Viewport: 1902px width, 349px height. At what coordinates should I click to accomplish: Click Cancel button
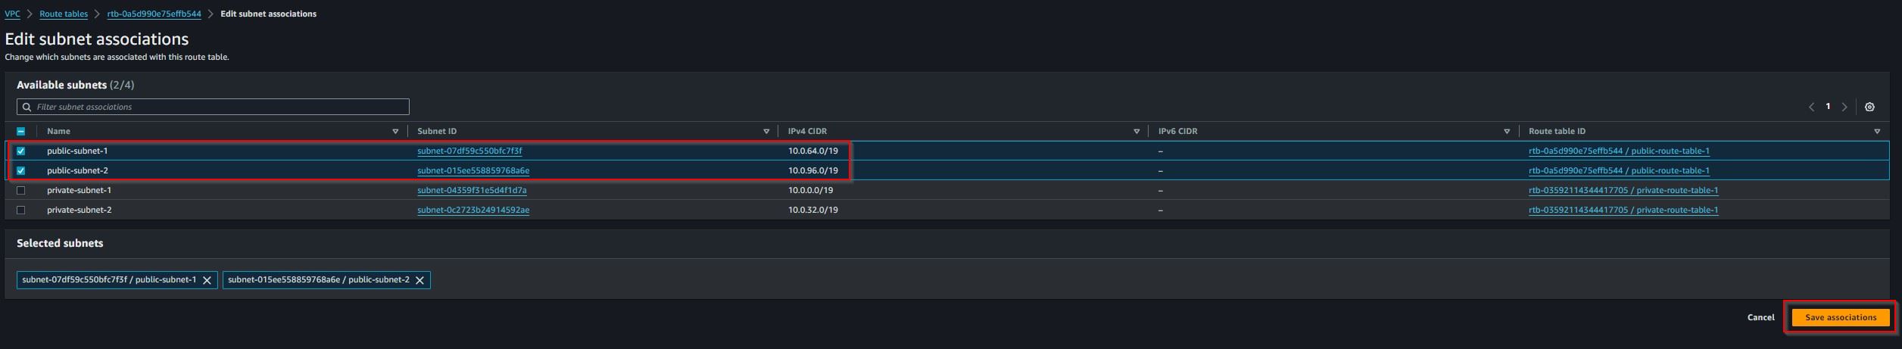1760,317
